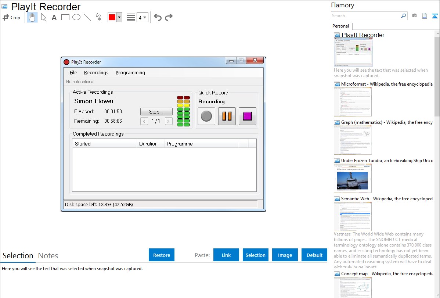Go to previous active recording
The height and width of the screenshot is (298, 440).
[x=144, y=121]
